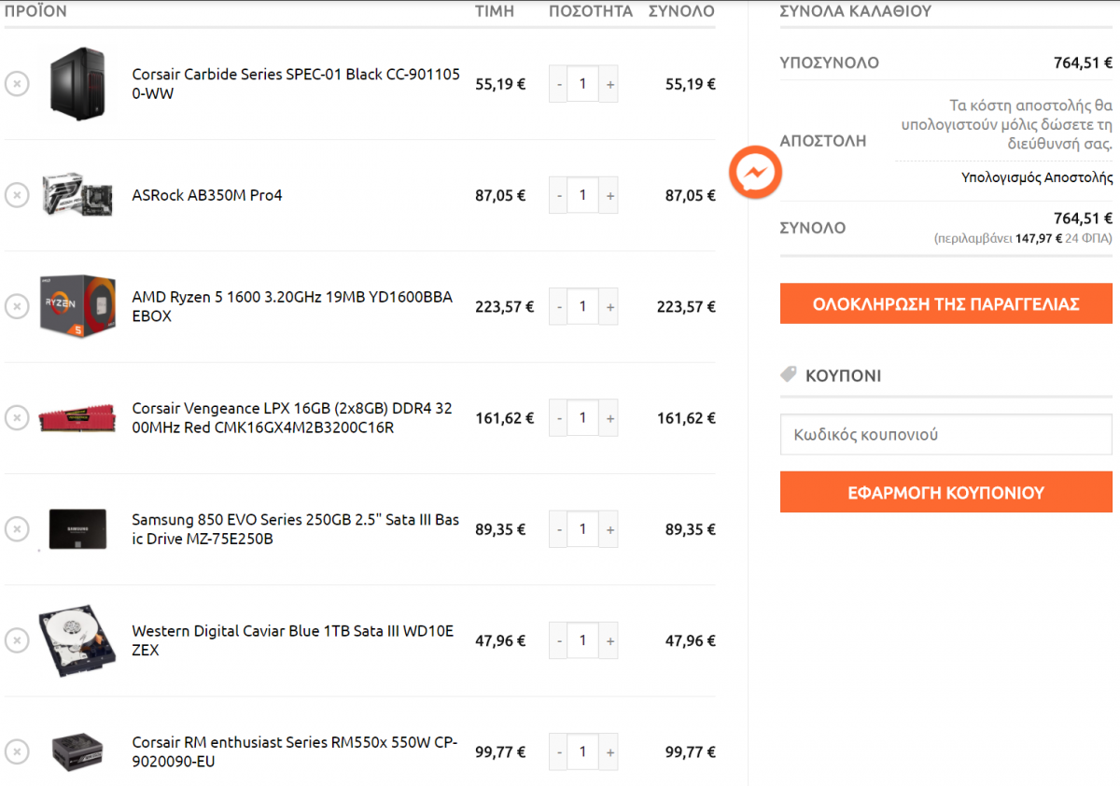The width and height of the screenshot is (1120, 786).
Task: Open Υπολογισμός Αποστολής shipping calculator link
Action: 1037,176
